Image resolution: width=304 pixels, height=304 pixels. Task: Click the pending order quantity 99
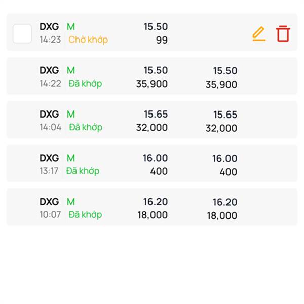tap(162, 40)
